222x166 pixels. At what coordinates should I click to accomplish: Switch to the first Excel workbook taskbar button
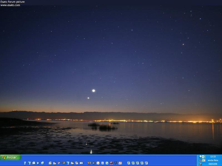128,163
